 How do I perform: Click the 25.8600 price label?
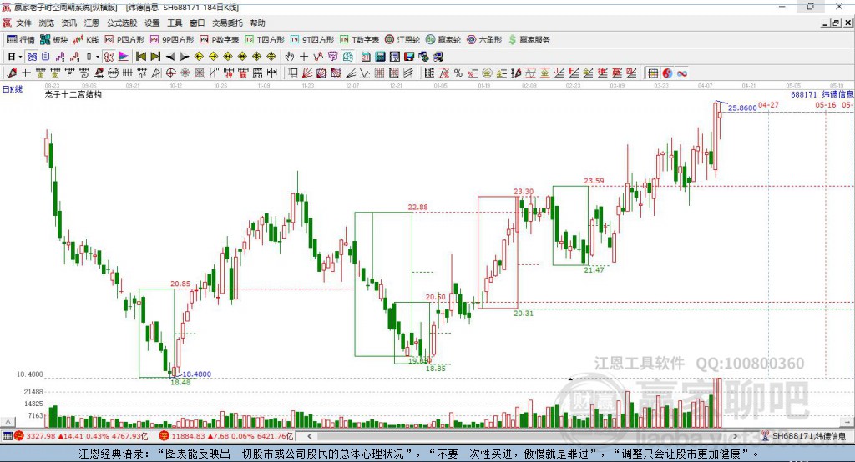coord(742,108)
